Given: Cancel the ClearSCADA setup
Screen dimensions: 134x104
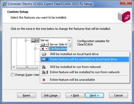Looking at the screenshot, I should 118,95.
